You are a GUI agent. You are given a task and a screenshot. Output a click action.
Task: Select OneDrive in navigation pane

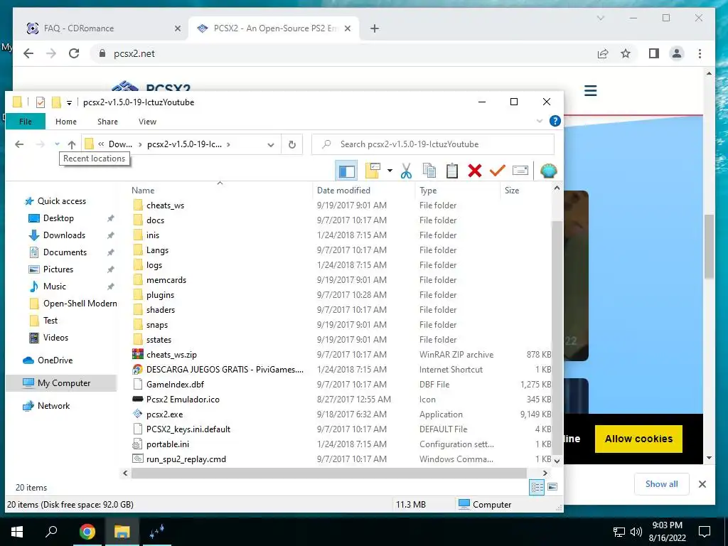click(55, 360)
